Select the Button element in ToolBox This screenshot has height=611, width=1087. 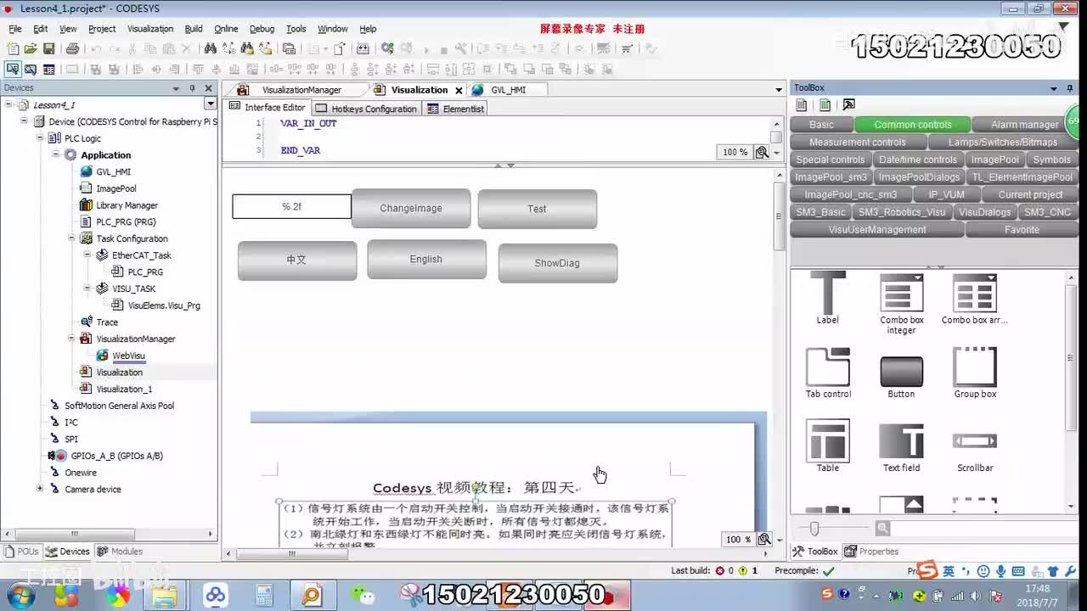[901, 377]
